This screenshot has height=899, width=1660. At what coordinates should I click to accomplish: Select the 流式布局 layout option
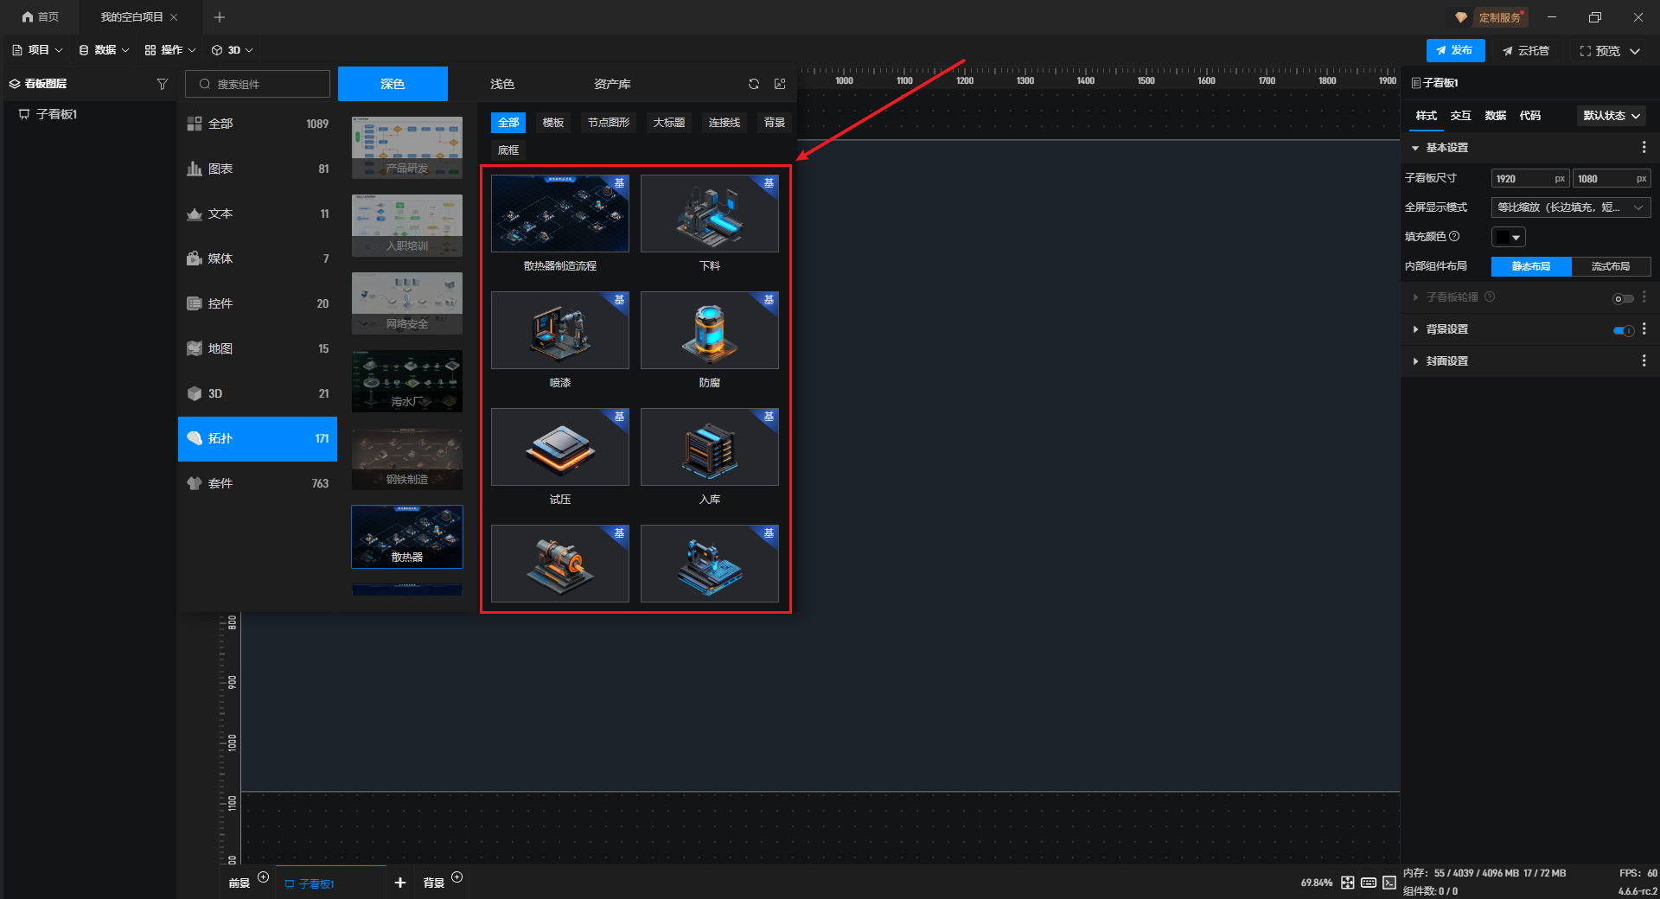click(x=1611, y=266)
